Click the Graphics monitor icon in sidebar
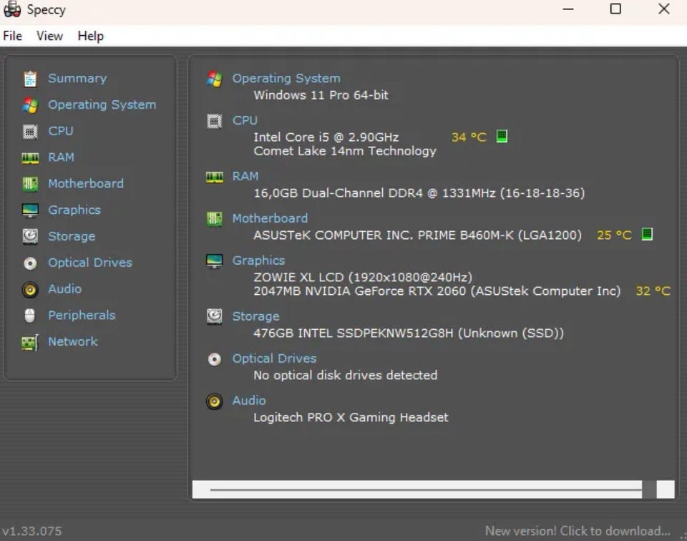The image size is (687, 541). point(30,210)
